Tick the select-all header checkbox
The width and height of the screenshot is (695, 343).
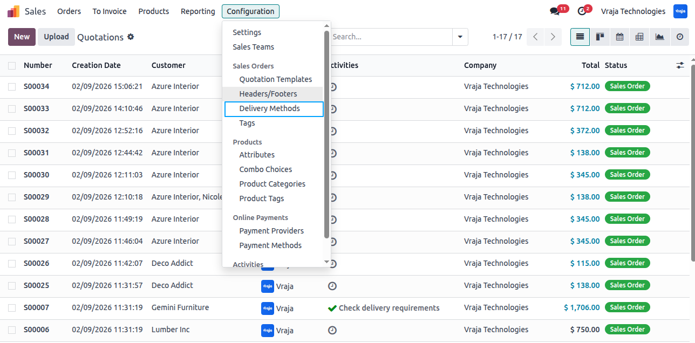pyautogui.click(x=12, y=66)
